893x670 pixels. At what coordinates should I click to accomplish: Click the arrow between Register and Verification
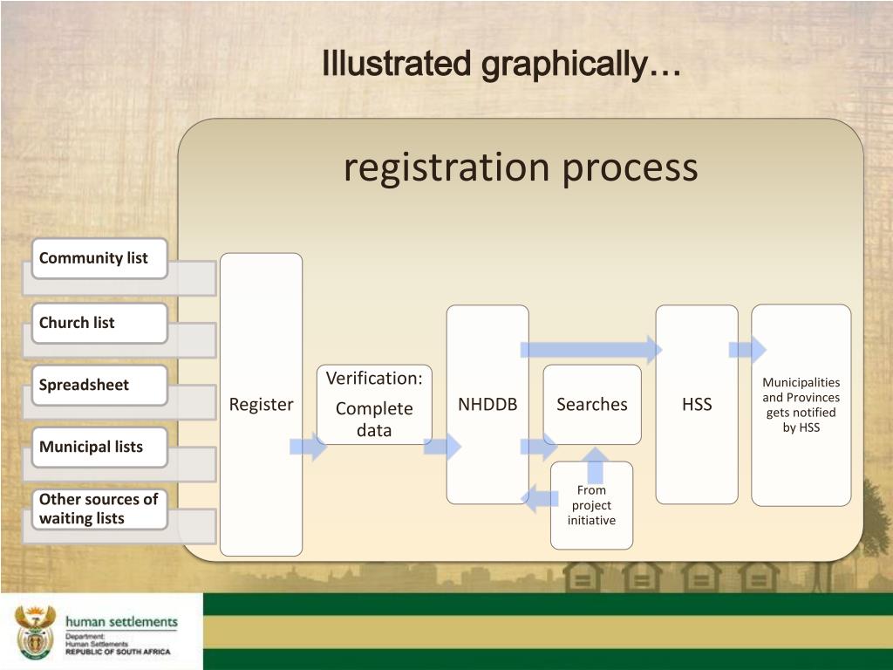pos(308,447)
